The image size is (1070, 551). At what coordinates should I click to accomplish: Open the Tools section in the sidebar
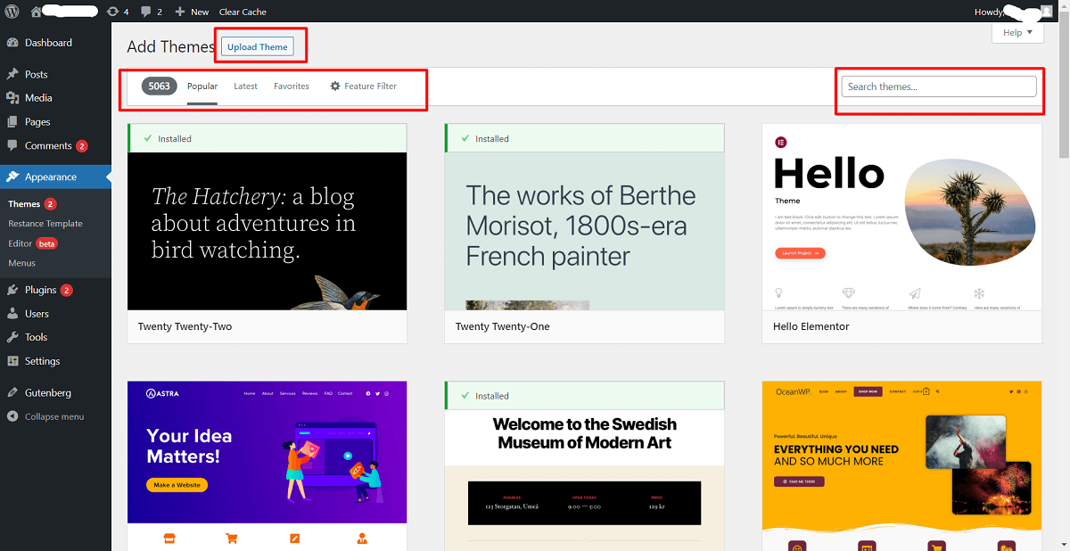click(x=37, y=337)
